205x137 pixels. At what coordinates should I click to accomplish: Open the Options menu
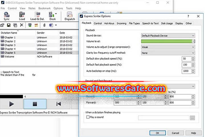click(58, 8)
